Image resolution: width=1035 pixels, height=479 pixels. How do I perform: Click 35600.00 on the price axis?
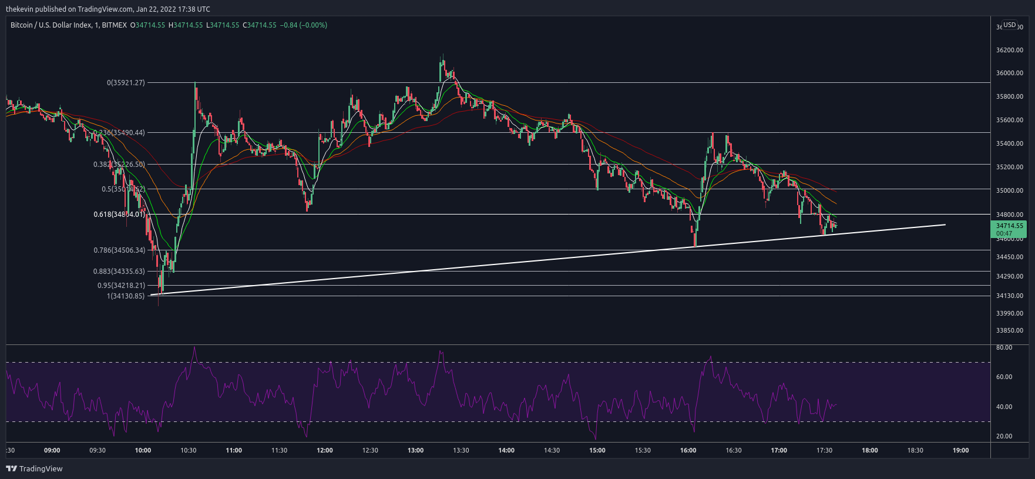pyautogui.click(x=1010, y=120)
